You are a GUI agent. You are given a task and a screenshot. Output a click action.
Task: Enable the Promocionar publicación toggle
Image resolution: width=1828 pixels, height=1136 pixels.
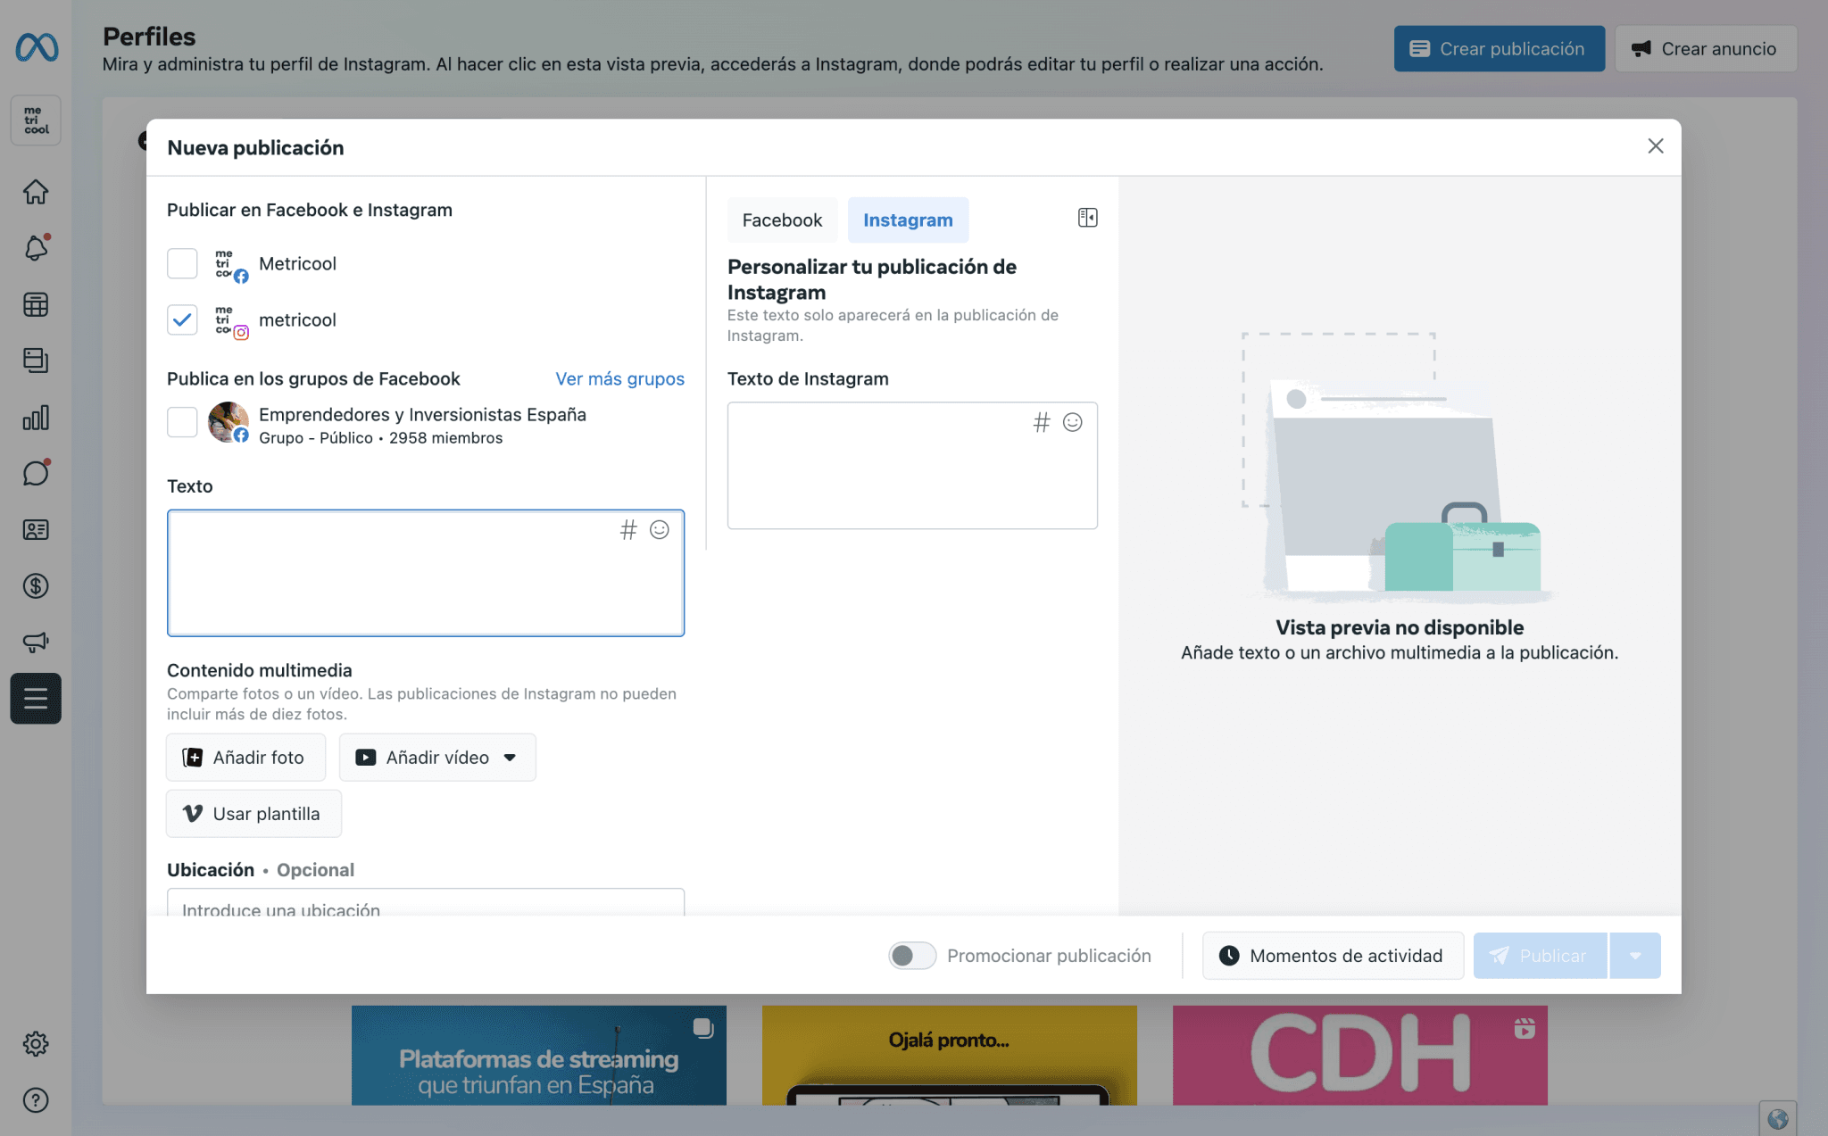(911, 955)
